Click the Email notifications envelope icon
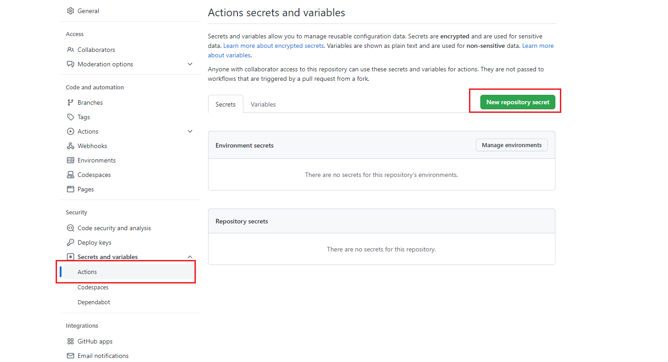The height and width of the screenshot is (362, 668). point(71,356)
